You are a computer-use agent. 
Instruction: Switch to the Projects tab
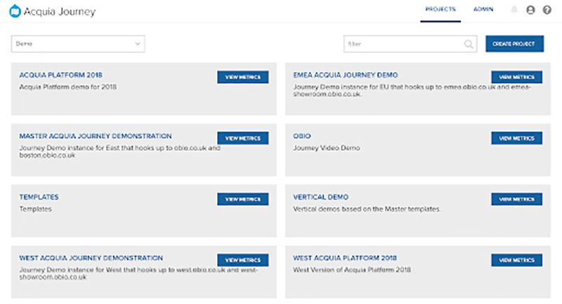pos(440,10)
